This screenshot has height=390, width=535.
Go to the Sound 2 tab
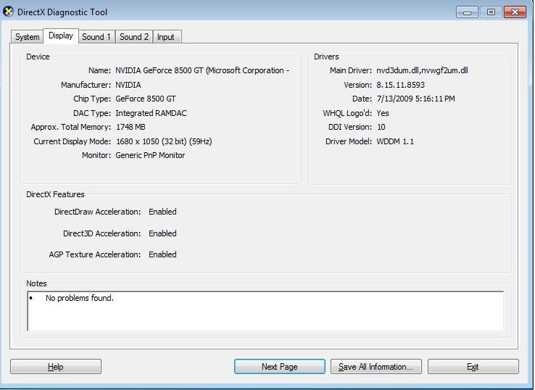coord(134,37)
